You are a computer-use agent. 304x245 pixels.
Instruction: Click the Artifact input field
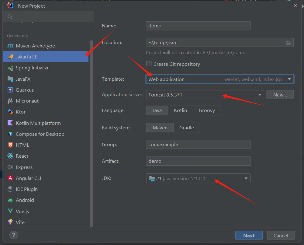click(x=198, y=161)
